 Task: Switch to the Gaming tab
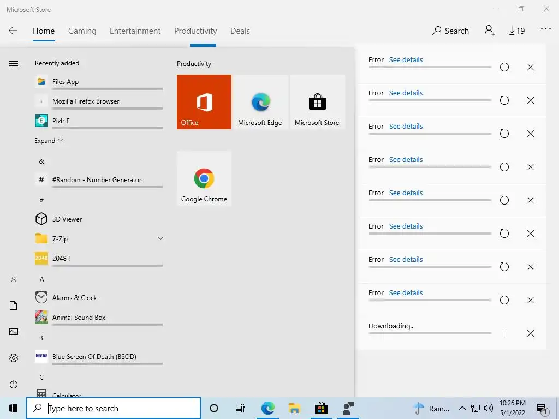pos(82,31)
